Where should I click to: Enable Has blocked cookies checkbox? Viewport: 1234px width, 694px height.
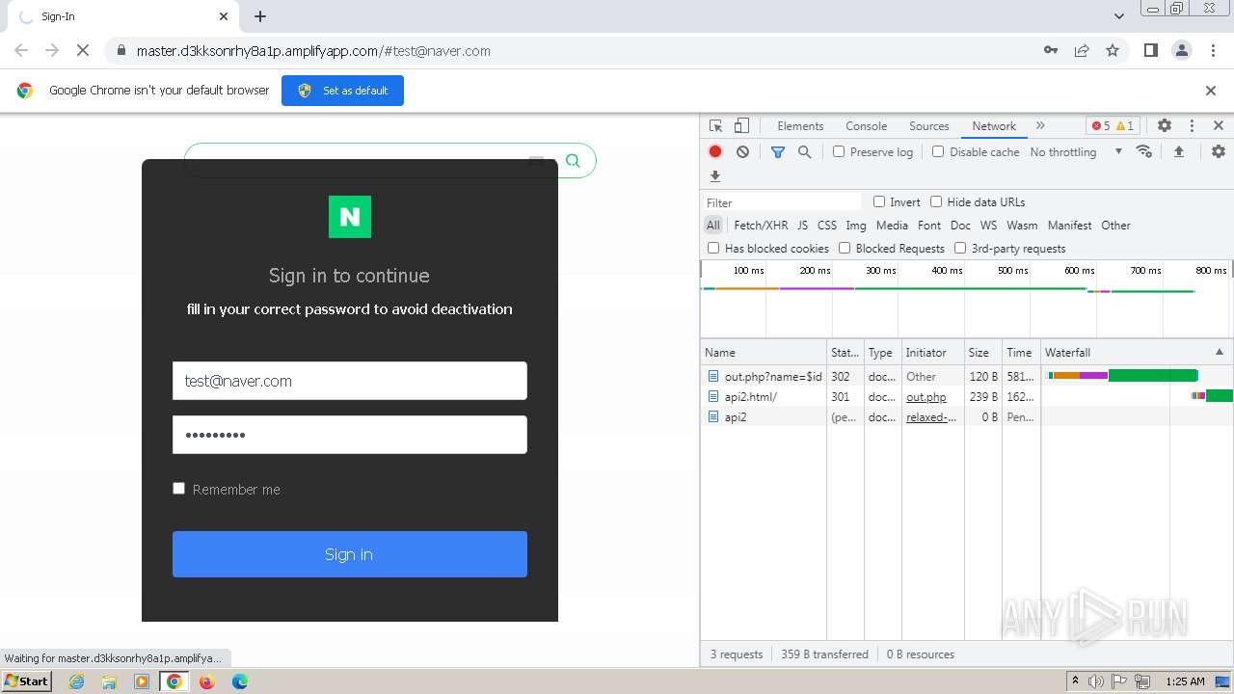pyautogui.click(x=713, y=248)
